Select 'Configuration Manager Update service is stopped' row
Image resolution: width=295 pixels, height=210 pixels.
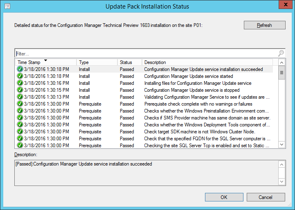coord(144,90)
